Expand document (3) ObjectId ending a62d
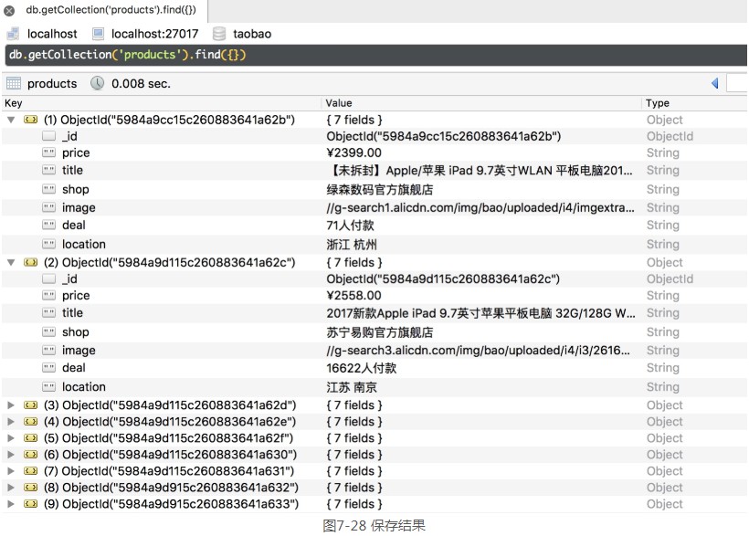 click(x=11, y=405)
